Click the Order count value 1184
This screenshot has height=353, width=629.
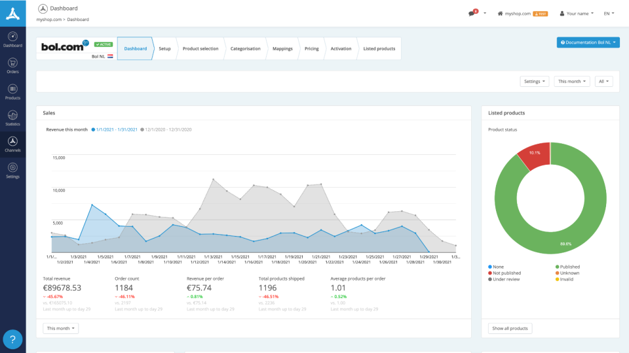(124, 288)
